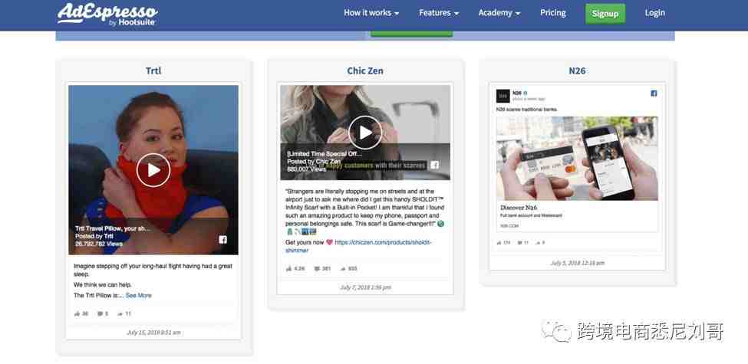This screenshot has width=748, height=364.
Task: Play the Chic Zen scarf video
Action: click(365, 133)
